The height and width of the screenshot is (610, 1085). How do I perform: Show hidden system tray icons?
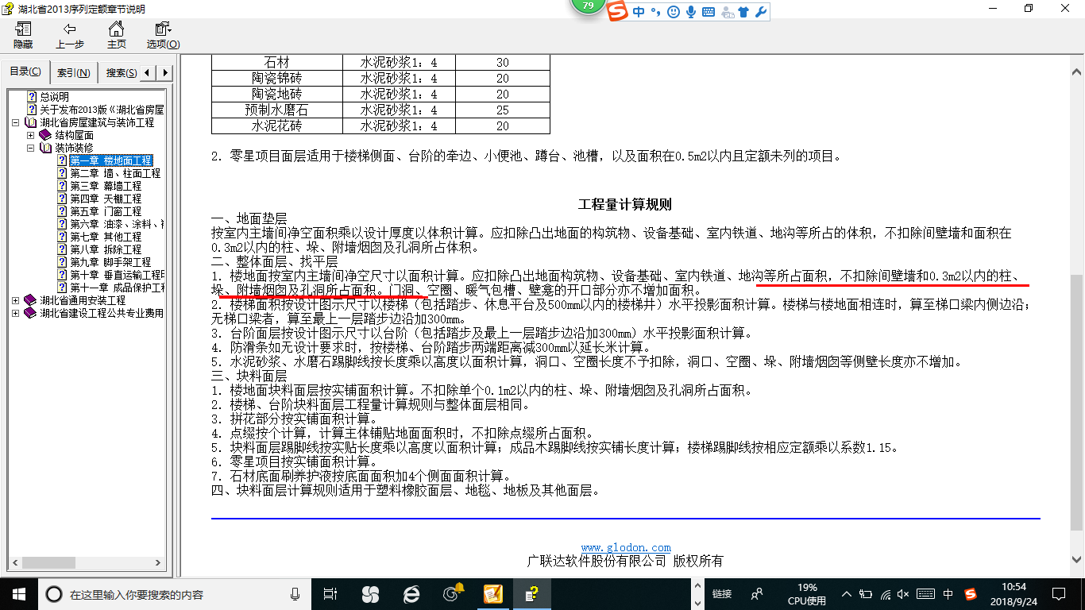coord(847,593)
